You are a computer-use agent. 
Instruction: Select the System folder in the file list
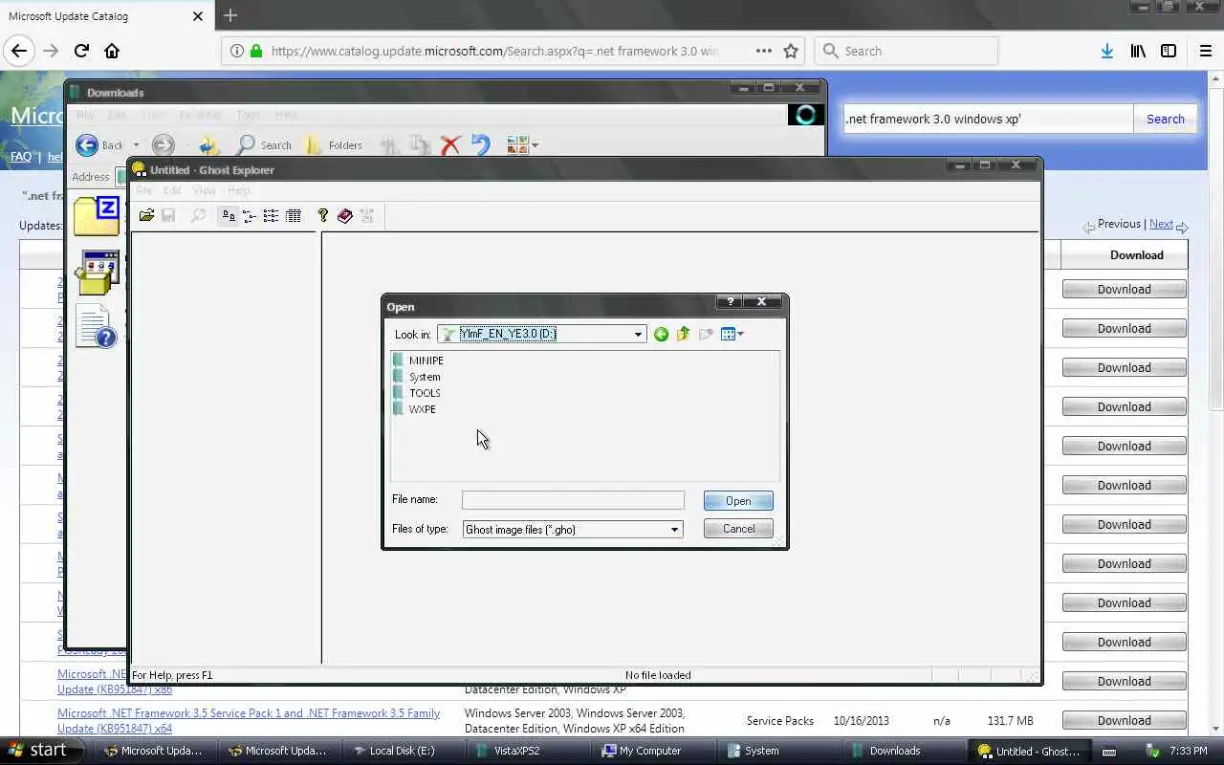click(417, 377)
